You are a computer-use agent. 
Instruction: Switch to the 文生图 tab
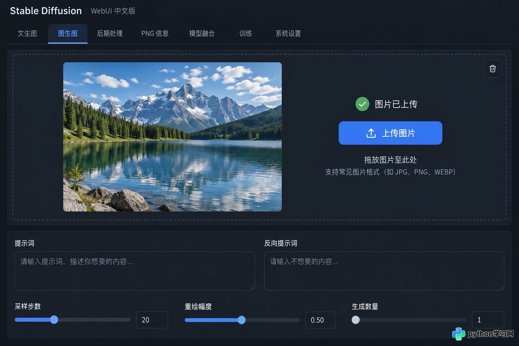[27, 34]
